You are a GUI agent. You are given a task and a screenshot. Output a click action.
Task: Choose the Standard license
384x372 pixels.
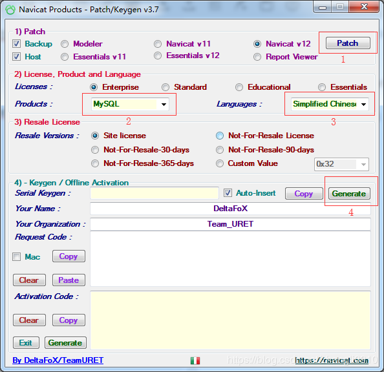tap(165, 87)
